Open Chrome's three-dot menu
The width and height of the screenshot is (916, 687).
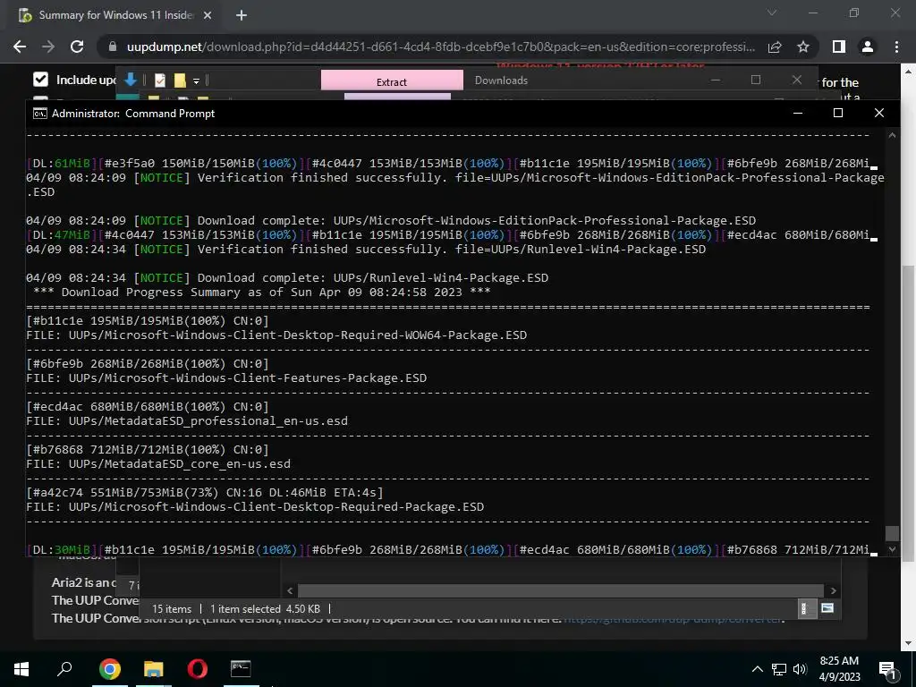896,47
